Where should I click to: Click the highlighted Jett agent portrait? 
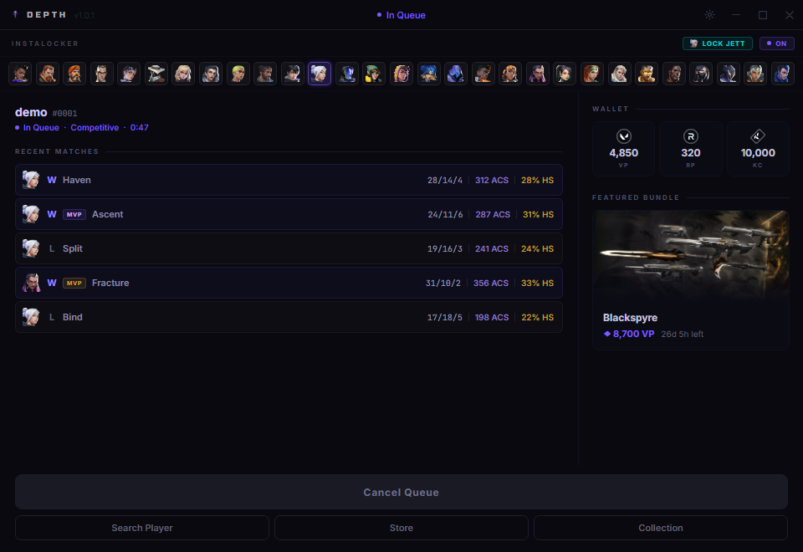319,74
